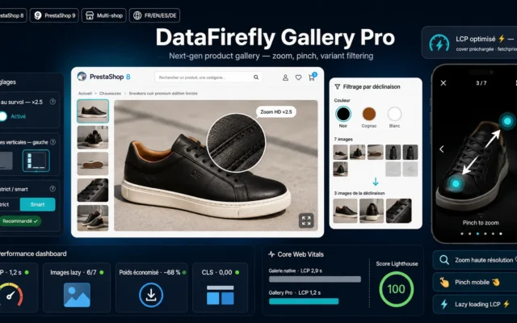Click the Images lazy · 6/7 label
The image size is (517, 323).
click(74, 273)
